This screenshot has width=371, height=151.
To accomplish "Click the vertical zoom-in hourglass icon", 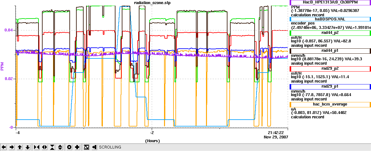I will 52,147.
